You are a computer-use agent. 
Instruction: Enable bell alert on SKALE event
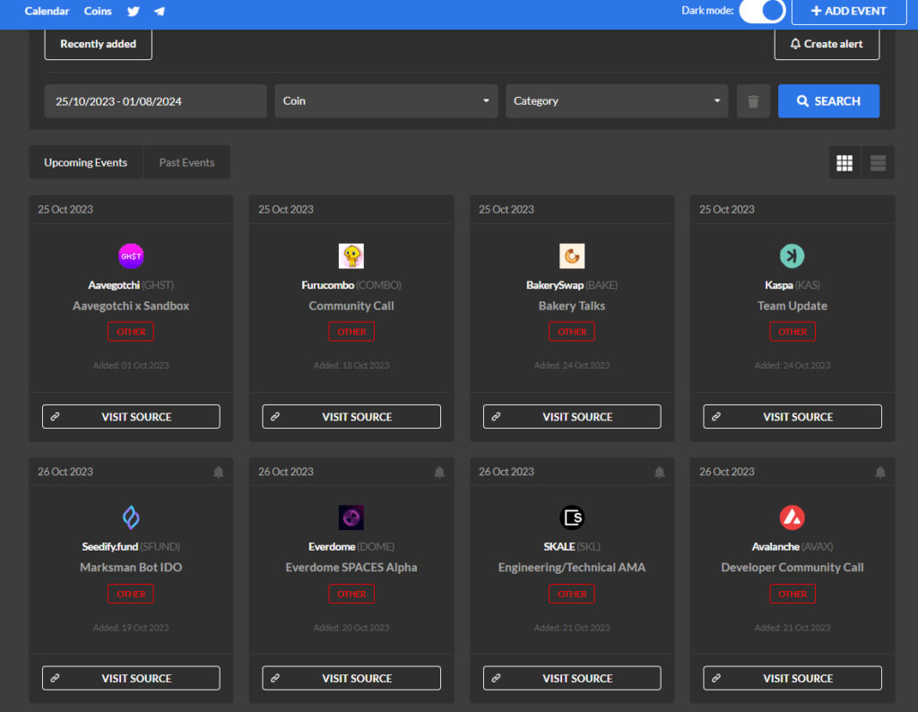[x=659, y=472]
